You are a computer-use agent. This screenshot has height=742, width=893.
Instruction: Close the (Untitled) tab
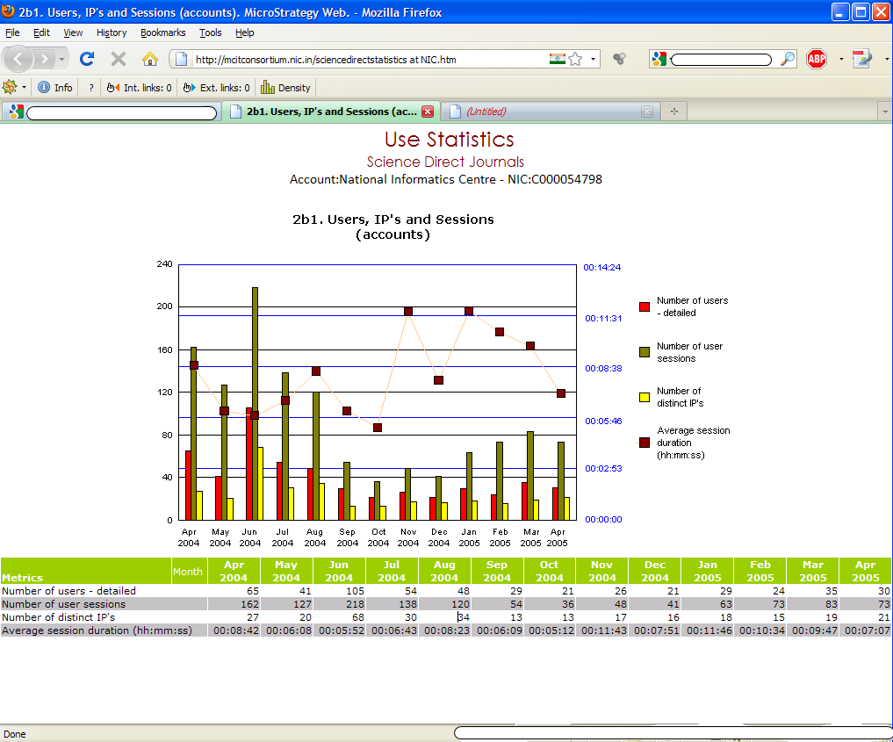[647, 112]
